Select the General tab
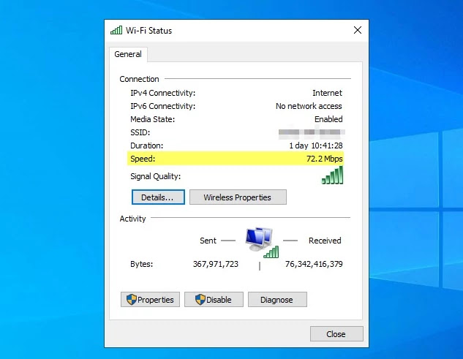Viewport: 463px width, 359px height. tap(128, 54)
